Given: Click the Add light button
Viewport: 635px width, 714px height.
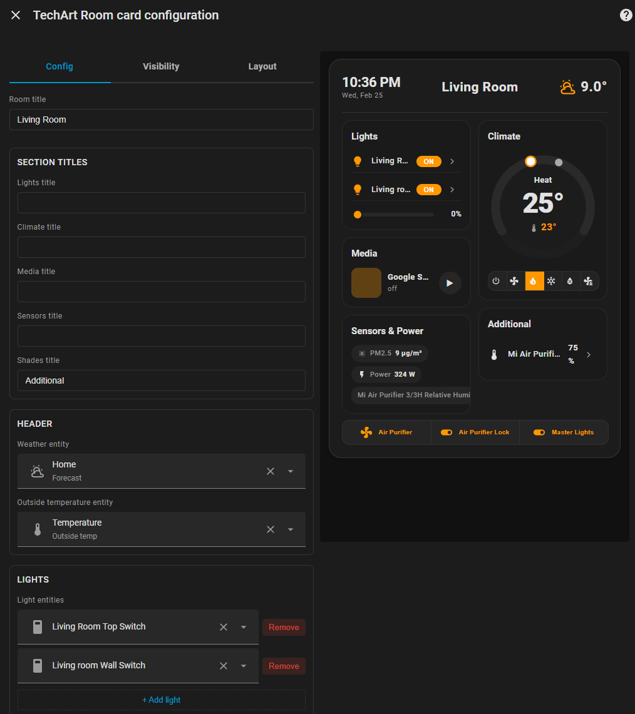Looking at the screenshot, I should point(162,700).
